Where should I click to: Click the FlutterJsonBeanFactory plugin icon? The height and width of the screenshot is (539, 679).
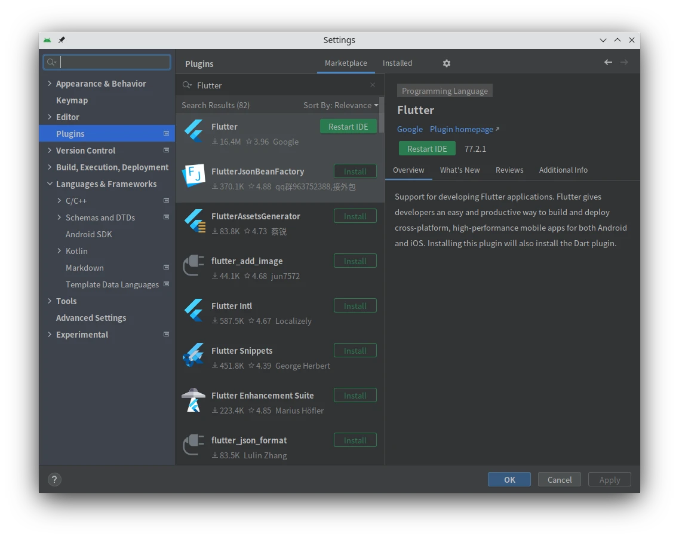[193, 176]
